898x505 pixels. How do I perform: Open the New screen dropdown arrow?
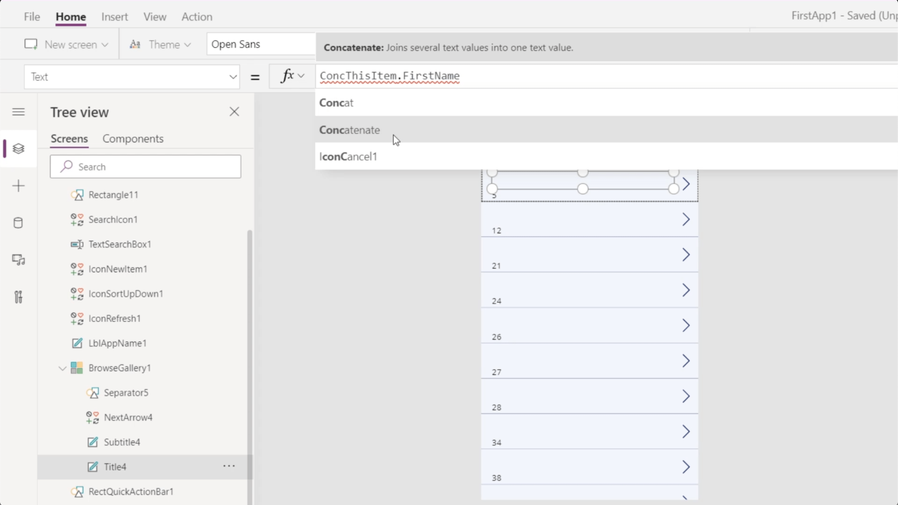click(105, 45)
